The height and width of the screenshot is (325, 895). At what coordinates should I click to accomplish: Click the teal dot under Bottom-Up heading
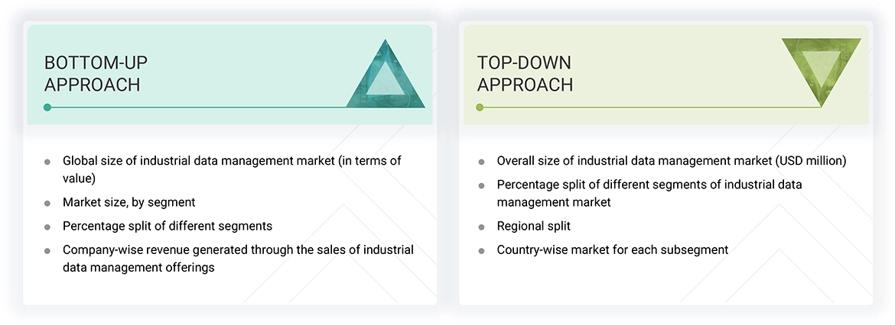click(x=47, y=108)
